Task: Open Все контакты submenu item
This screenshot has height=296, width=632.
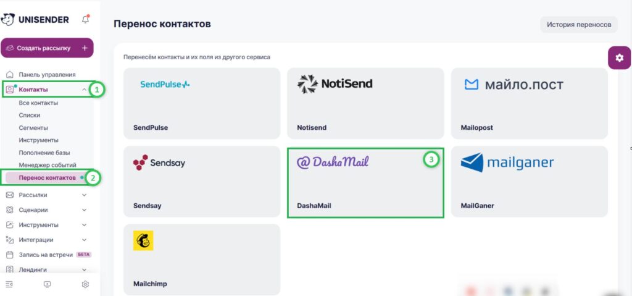Action: pos(38,103)
